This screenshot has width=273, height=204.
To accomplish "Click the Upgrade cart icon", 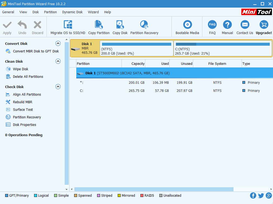I will [264, 25].
